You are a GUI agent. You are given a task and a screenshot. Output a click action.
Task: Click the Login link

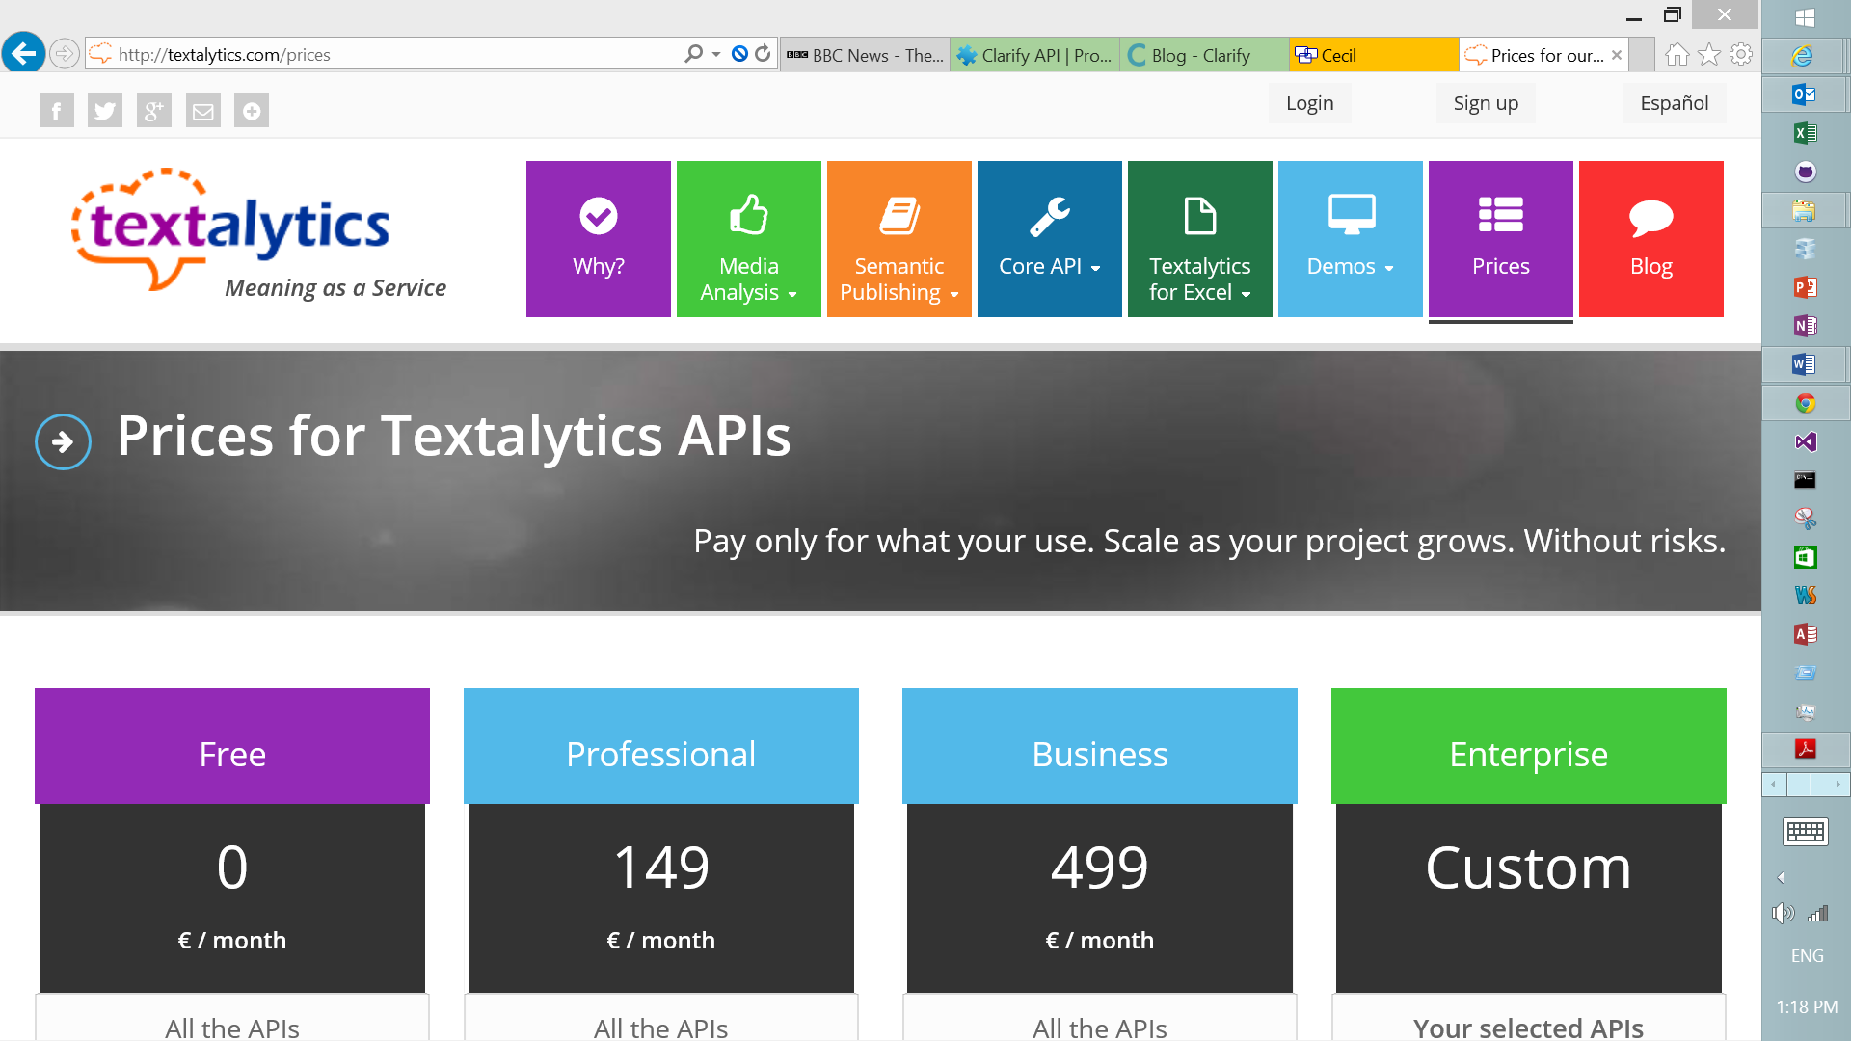pos(1309,103)
